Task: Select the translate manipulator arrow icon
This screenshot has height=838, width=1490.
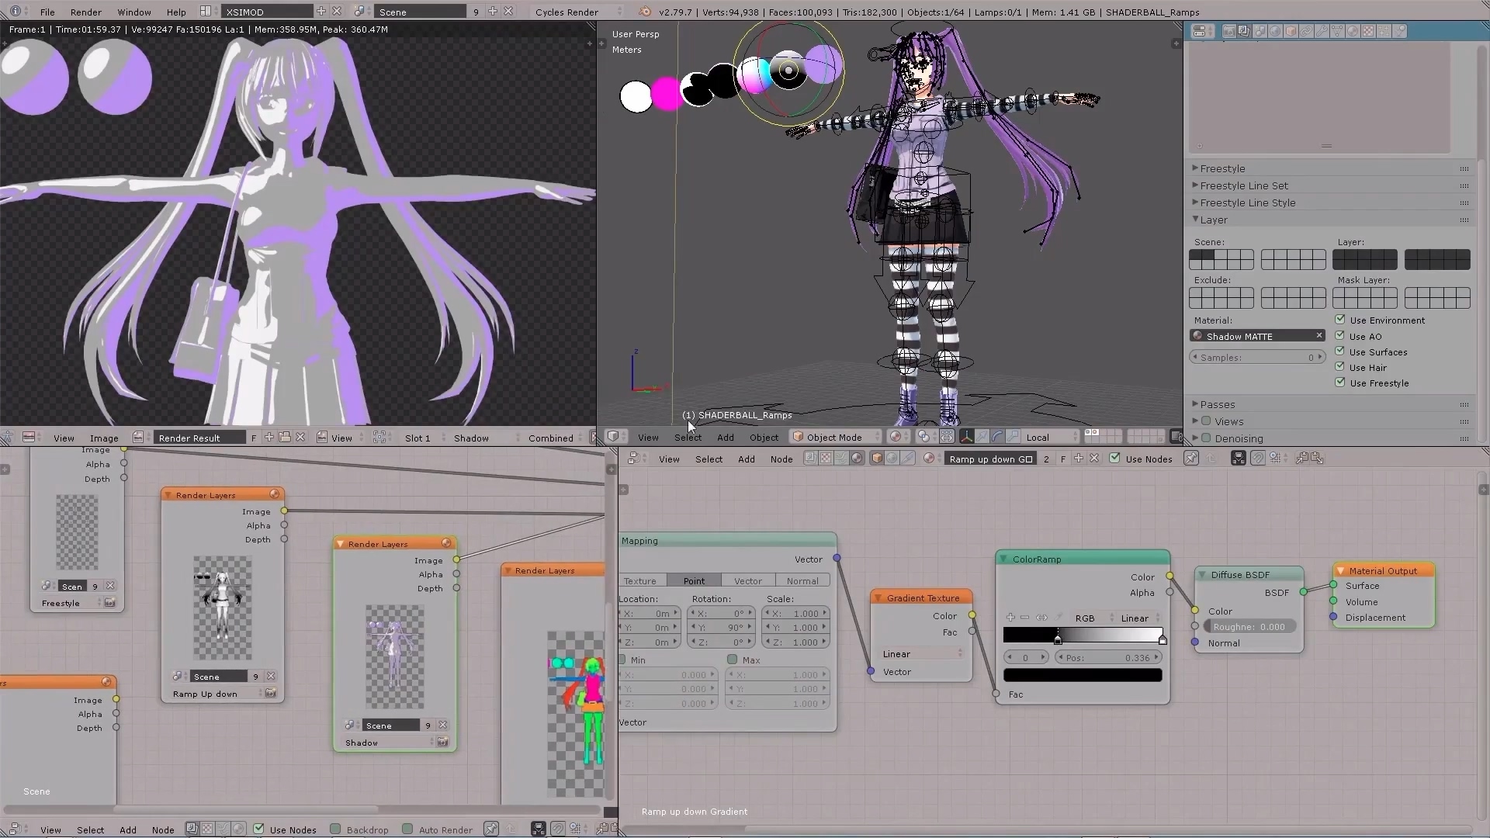Action: click(x=982, y=437)
